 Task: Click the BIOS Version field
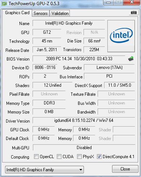[79, 59]
